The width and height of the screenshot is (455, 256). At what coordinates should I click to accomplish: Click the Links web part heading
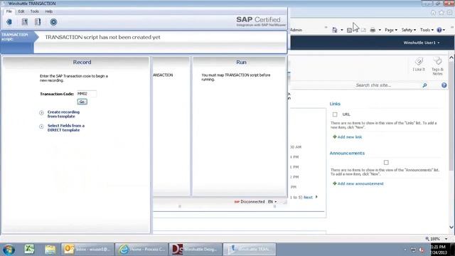[x=335, y=104]
